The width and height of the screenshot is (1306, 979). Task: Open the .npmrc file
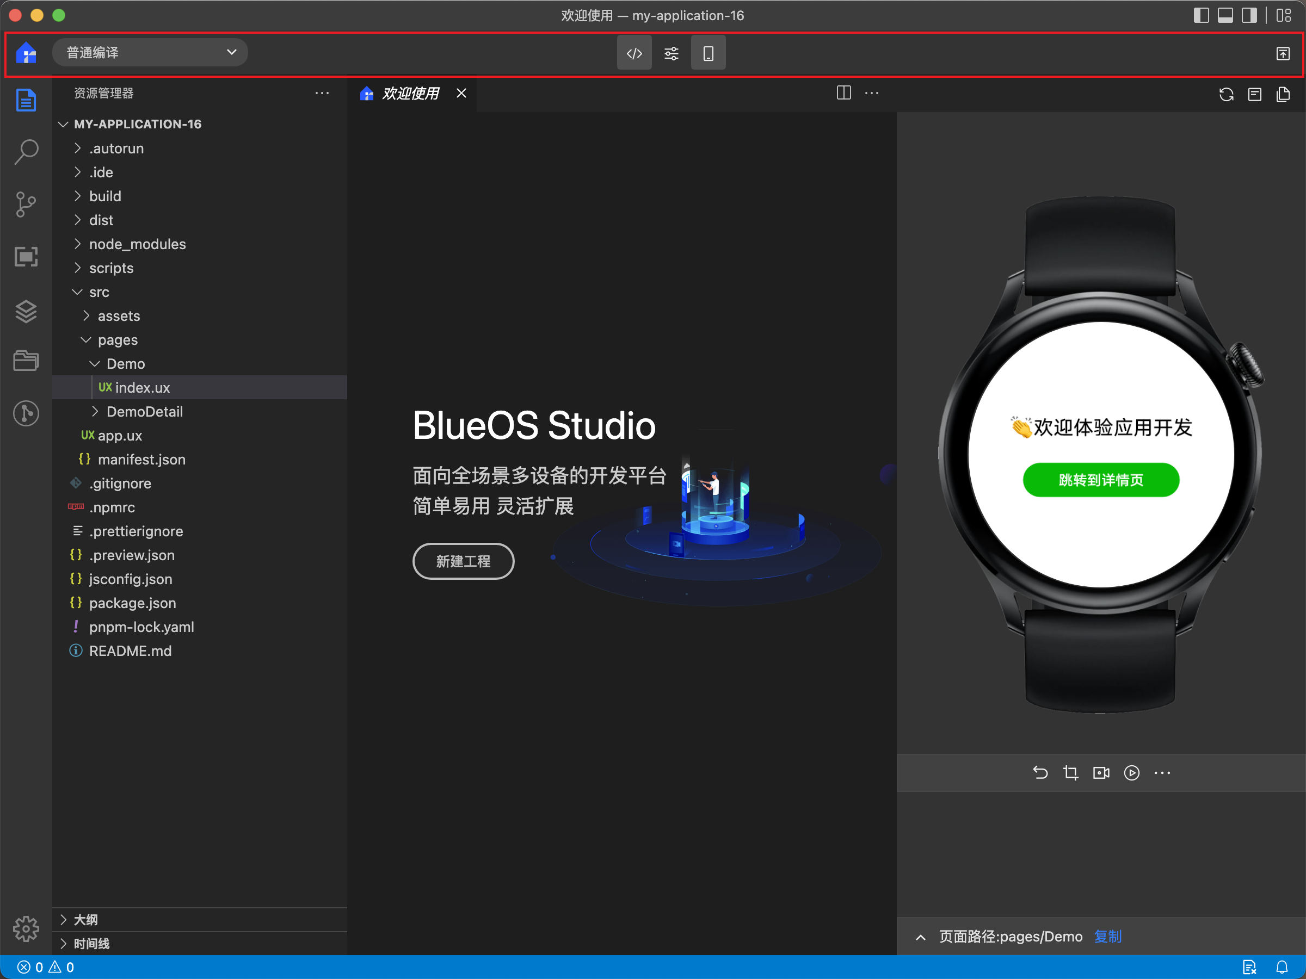click(200, 507)
